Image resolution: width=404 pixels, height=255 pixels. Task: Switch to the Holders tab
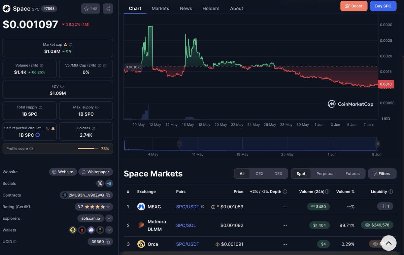[x=211, y=8]
